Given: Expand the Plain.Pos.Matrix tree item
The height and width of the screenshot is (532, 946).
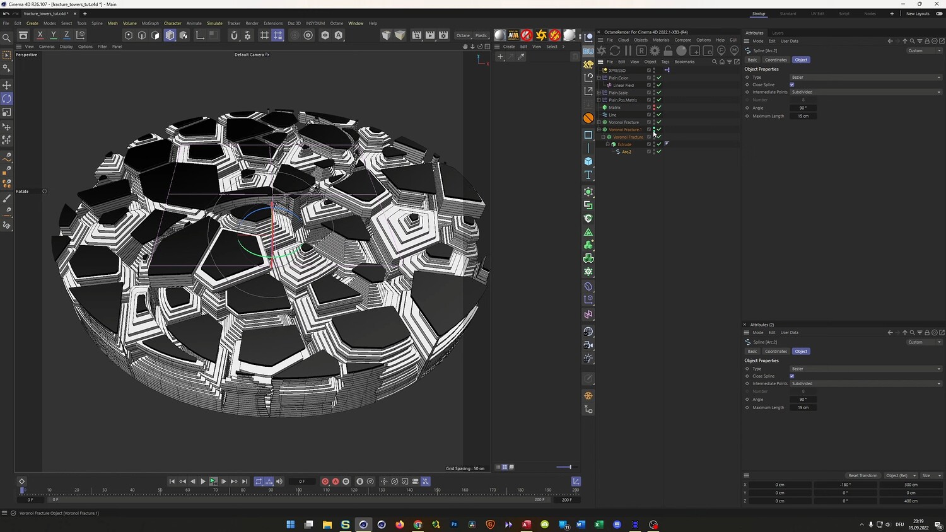Looking at the screenshot, I should [599, 100].
